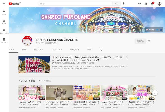Screen dimensions: 165x112
Task: Open Subscriptions in the sidebar
Action: 4,31
